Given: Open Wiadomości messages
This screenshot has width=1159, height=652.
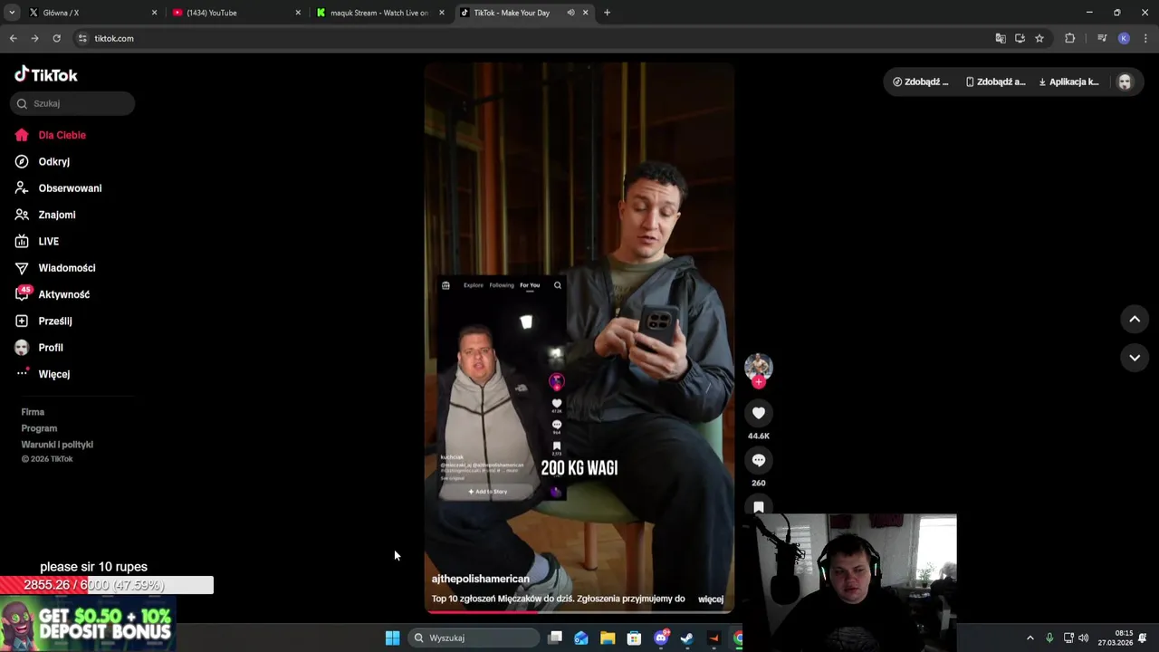Looking at the screenshot, I should (x=55, y=268).
